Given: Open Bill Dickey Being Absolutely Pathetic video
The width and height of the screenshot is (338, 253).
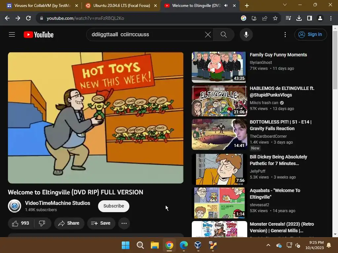Looking at the screenshot, I should pos(278,160).
